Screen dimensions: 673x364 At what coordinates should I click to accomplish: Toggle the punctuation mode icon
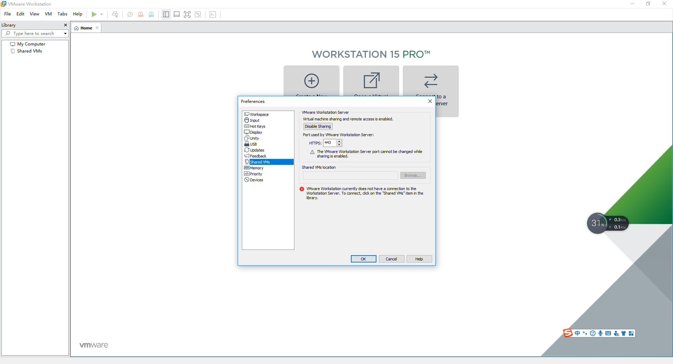pos(585,333)
